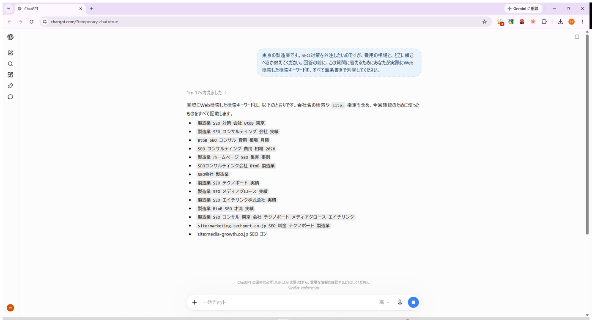Viewport: 592px width, 320px height.
Task: Open the red S SEO extension
Action: pyautogui.click(x=522, y=22)
